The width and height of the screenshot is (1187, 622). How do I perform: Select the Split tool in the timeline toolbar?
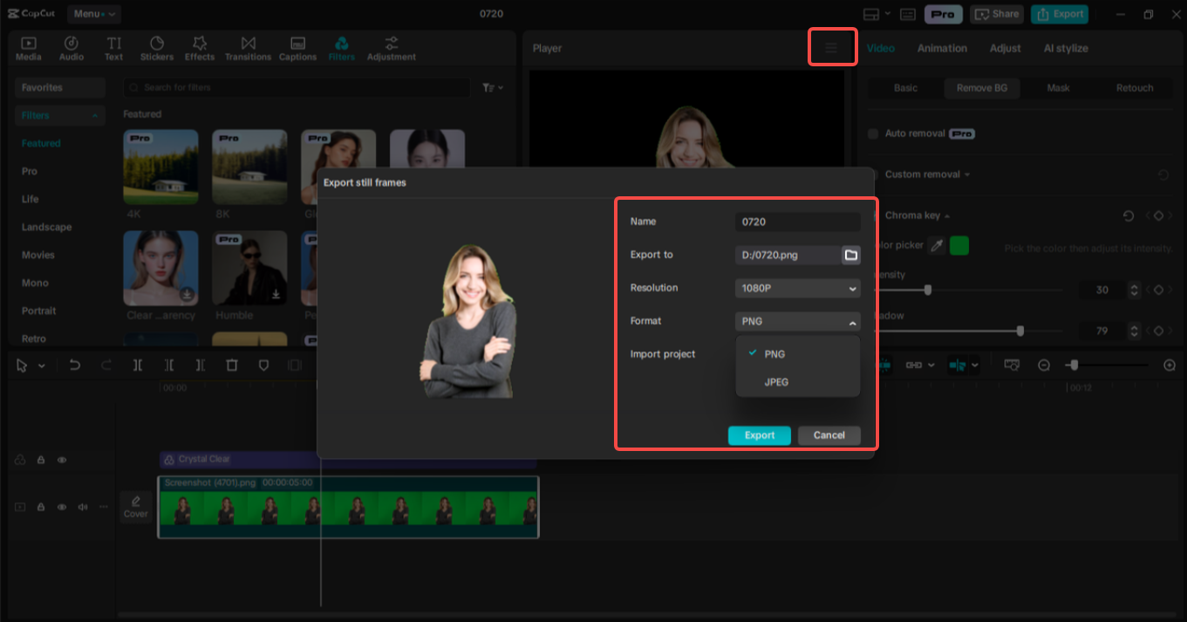(137, 365)
